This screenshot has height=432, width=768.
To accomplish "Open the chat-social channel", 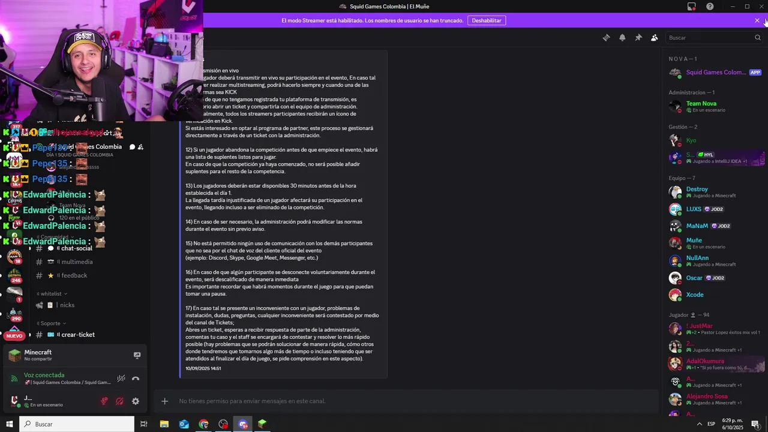I will [76, 248].
